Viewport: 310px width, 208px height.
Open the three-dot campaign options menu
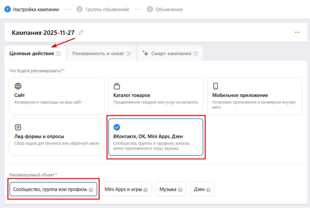(297, 32)
